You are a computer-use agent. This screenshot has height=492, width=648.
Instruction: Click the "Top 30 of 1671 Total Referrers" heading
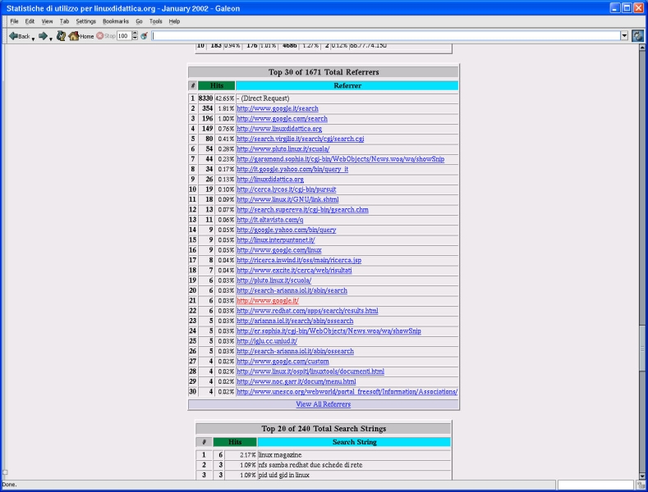coord(323,72)
